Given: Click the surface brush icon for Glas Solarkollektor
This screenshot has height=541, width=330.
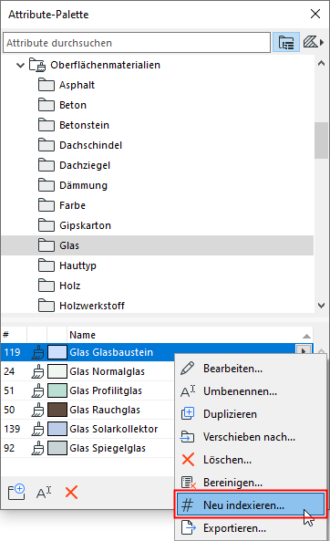Looking at the screenshot, I should pos(37,429).
